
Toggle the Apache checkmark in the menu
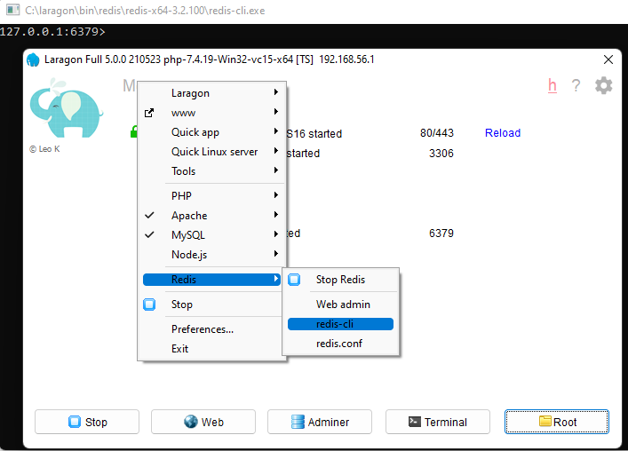pyautogui.click(x=149, y=216)
